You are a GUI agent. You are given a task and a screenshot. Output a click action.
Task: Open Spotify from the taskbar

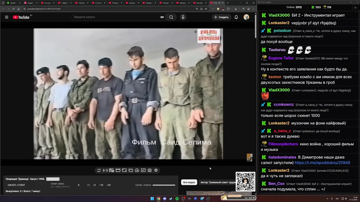click(177, 199)
